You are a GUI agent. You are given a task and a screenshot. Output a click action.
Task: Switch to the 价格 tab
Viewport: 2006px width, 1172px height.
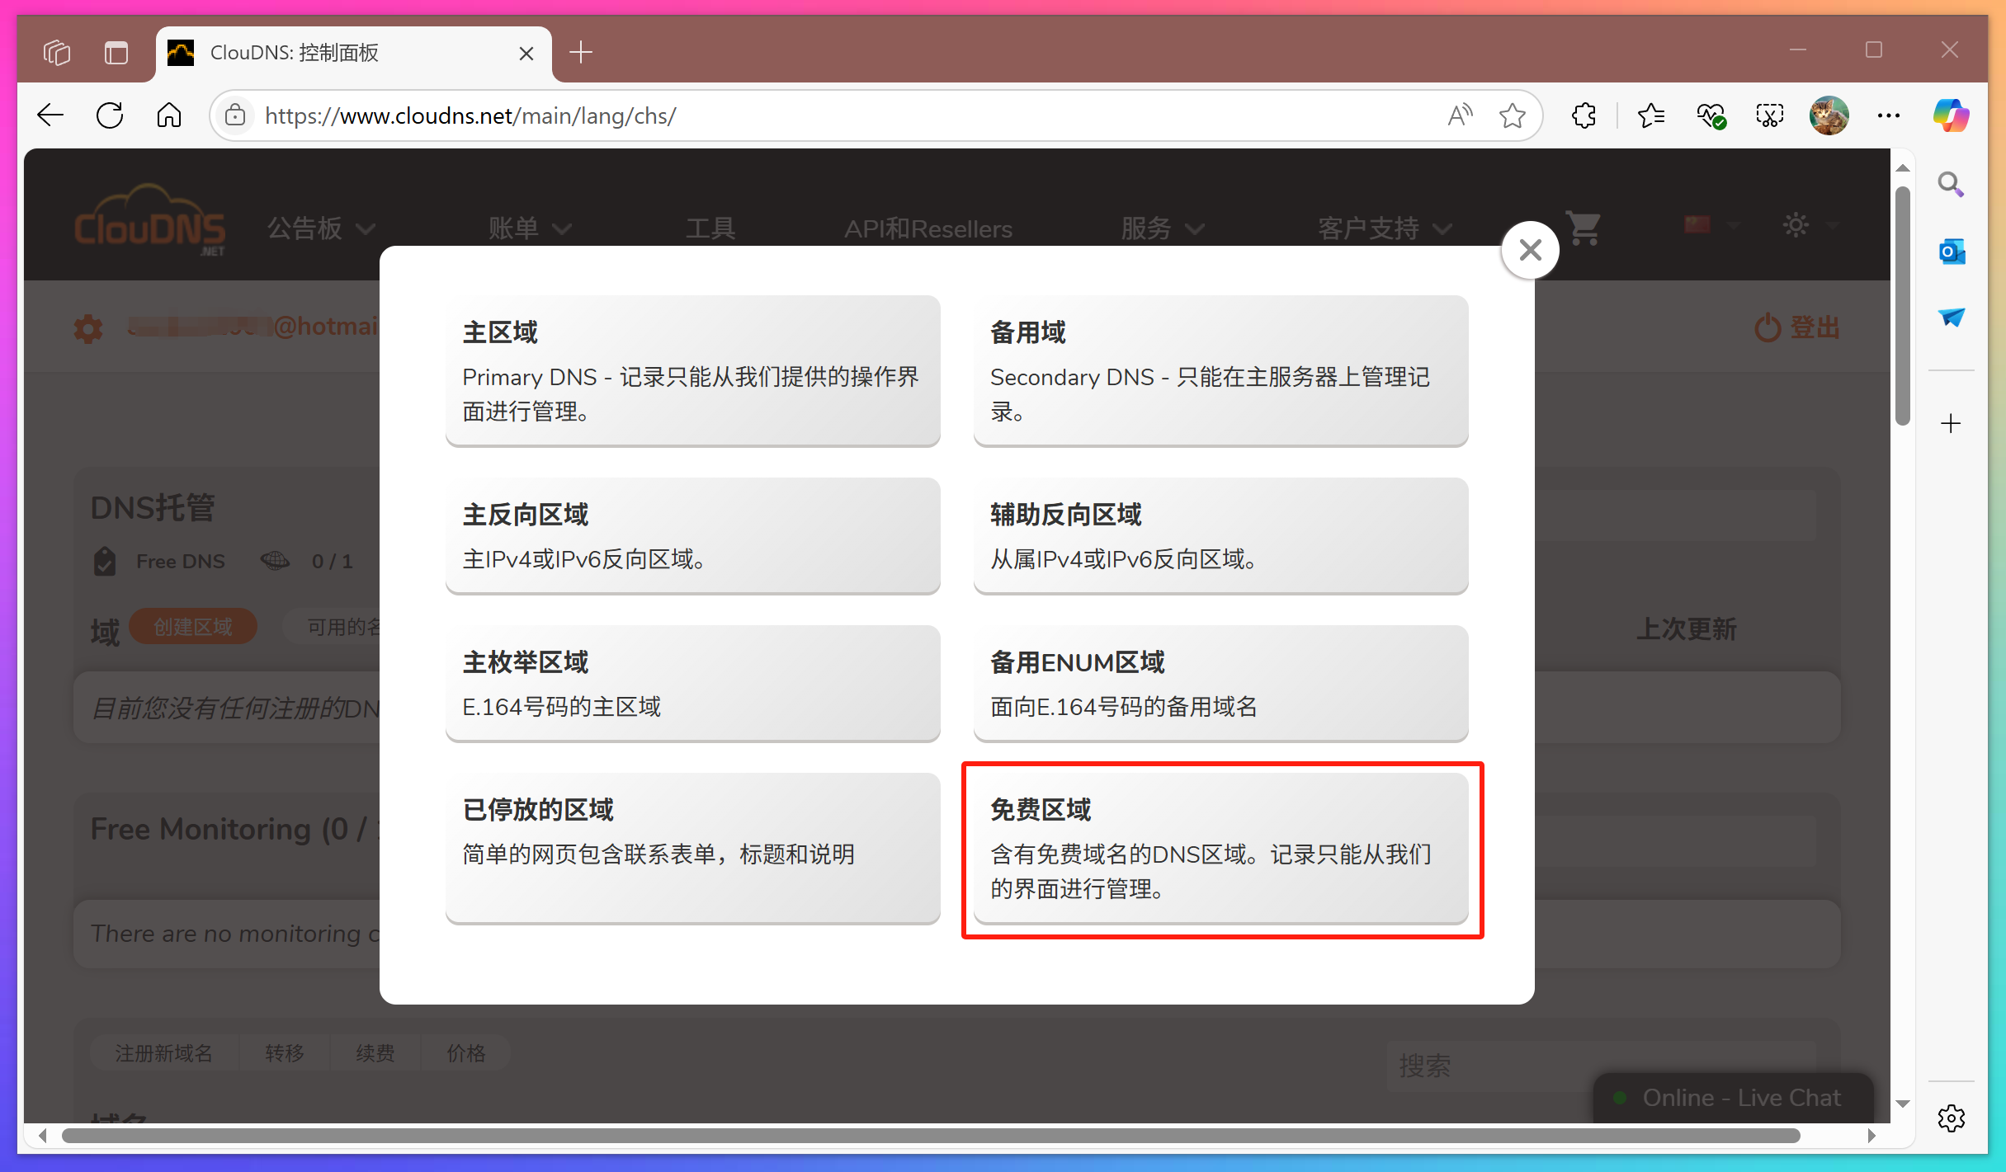(465, 1052)
